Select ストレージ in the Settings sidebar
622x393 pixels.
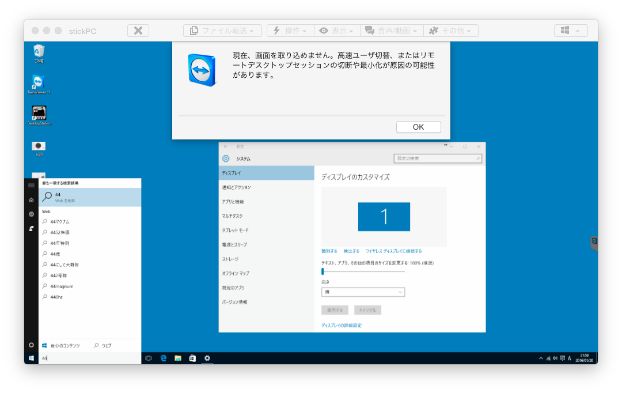point(266,259)
